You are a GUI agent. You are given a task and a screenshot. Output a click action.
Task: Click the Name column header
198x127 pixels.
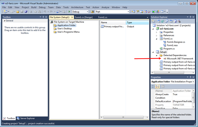pyautogui.click(x=113, y=22)
